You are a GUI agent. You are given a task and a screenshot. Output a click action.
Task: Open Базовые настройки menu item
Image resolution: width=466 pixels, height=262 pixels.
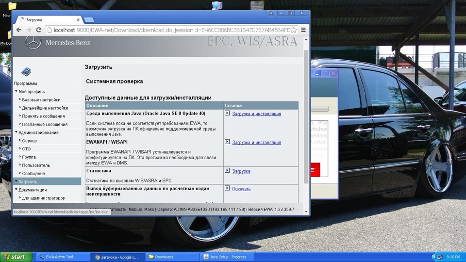(41, 100)
